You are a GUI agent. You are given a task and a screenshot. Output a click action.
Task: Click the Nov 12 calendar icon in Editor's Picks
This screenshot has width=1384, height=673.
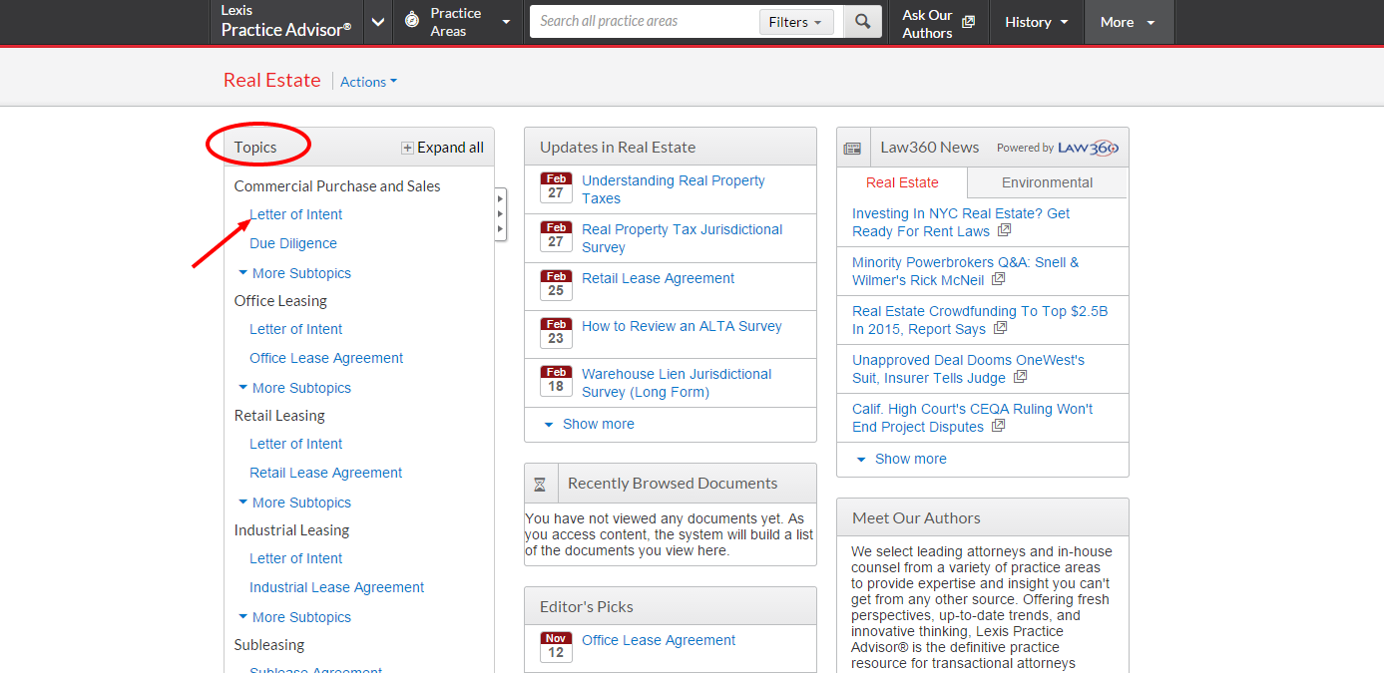[556, 647]
